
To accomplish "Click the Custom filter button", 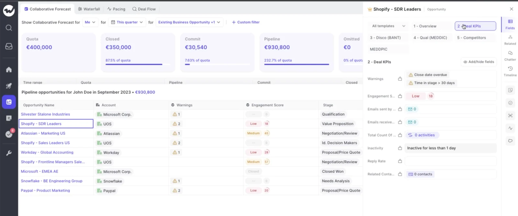I will (x=246, y=22).
